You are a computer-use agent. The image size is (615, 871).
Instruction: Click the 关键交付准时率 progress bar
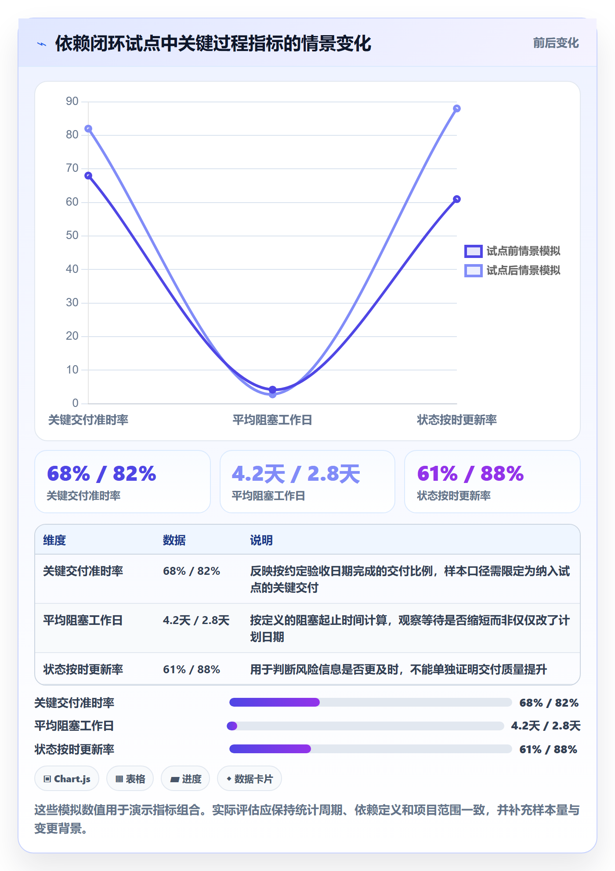tap(370, 702)
